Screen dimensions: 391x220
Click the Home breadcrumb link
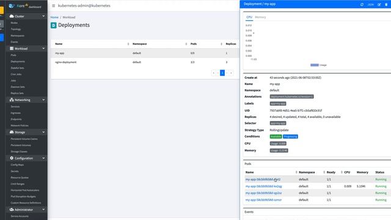54,17
